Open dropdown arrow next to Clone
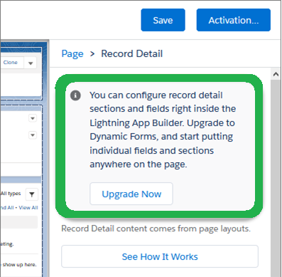Image resolution: width=282 pixels, height=277 pixels. tap(31, 63)
